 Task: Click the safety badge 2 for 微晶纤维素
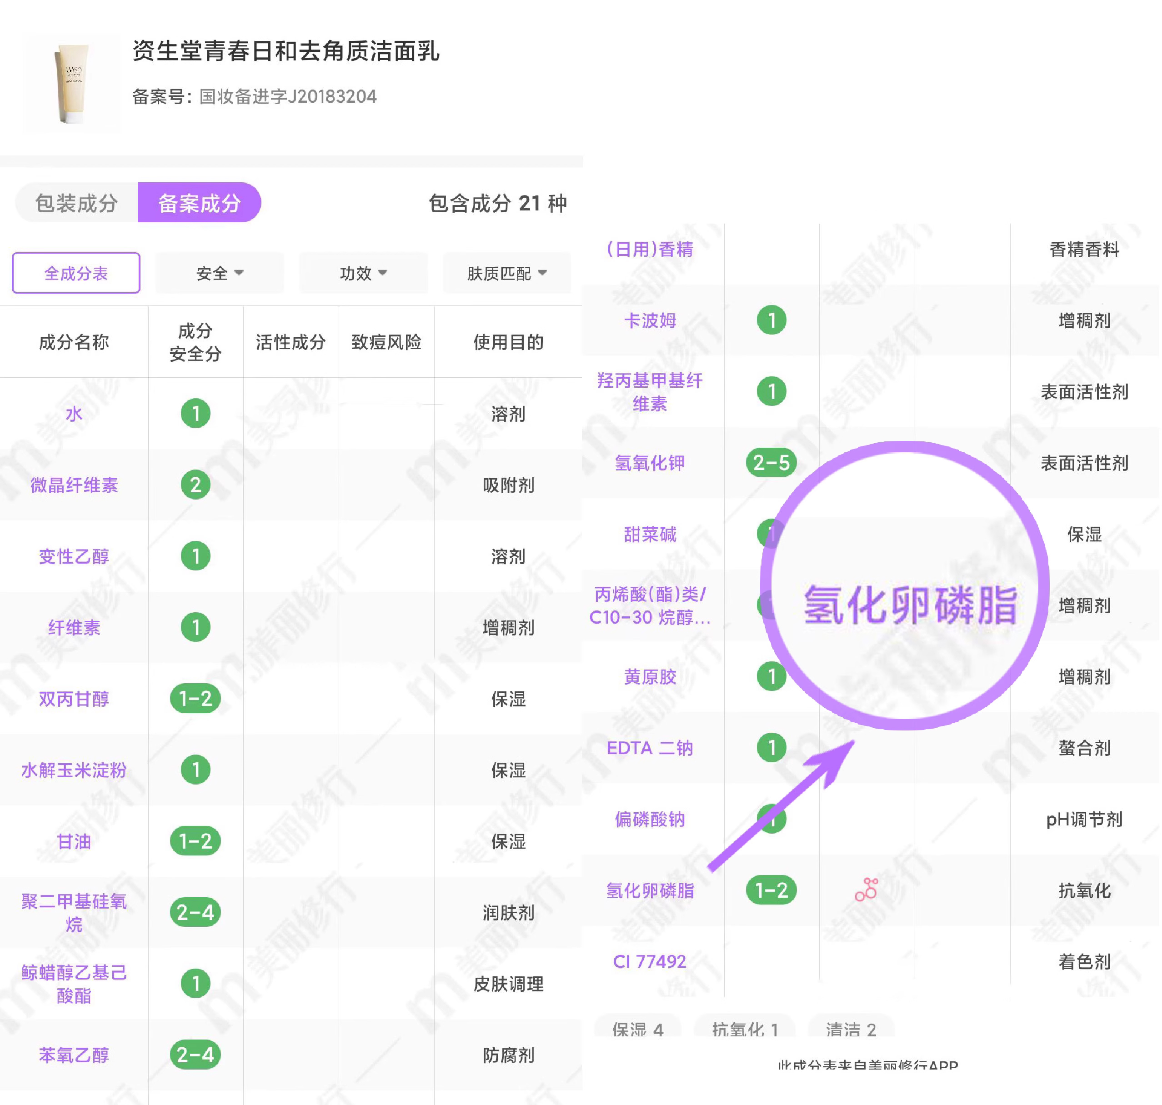195,485
